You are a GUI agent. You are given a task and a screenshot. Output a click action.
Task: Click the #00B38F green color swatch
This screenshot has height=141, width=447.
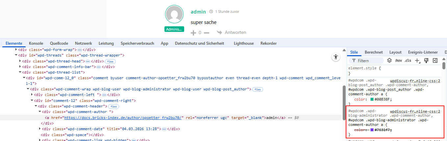[x=372, y=99]
